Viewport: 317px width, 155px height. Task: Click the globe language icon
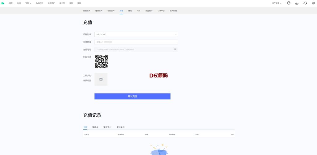314,3
